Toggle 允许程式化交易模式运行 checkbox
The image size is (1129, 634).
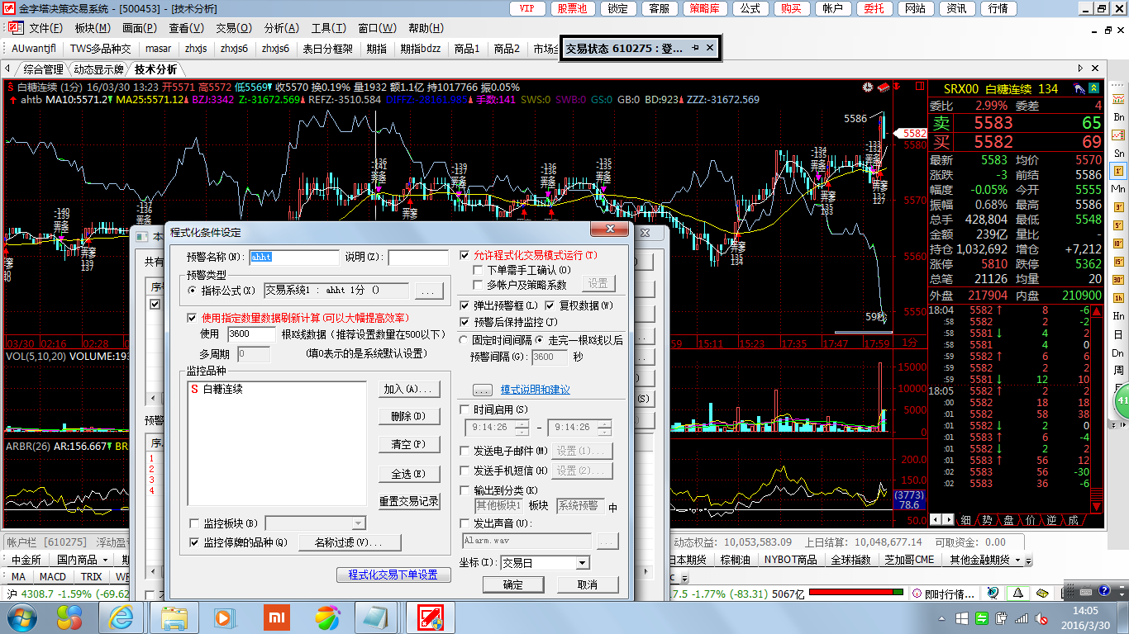[465, 256]
